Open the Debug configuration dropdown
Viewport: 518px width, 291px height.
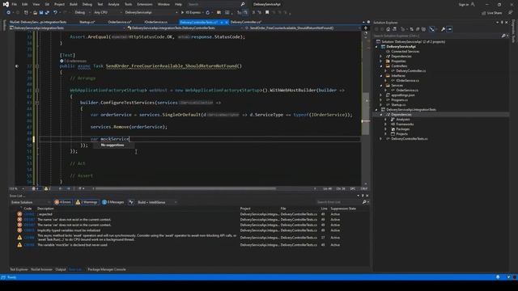click(82, 13)
